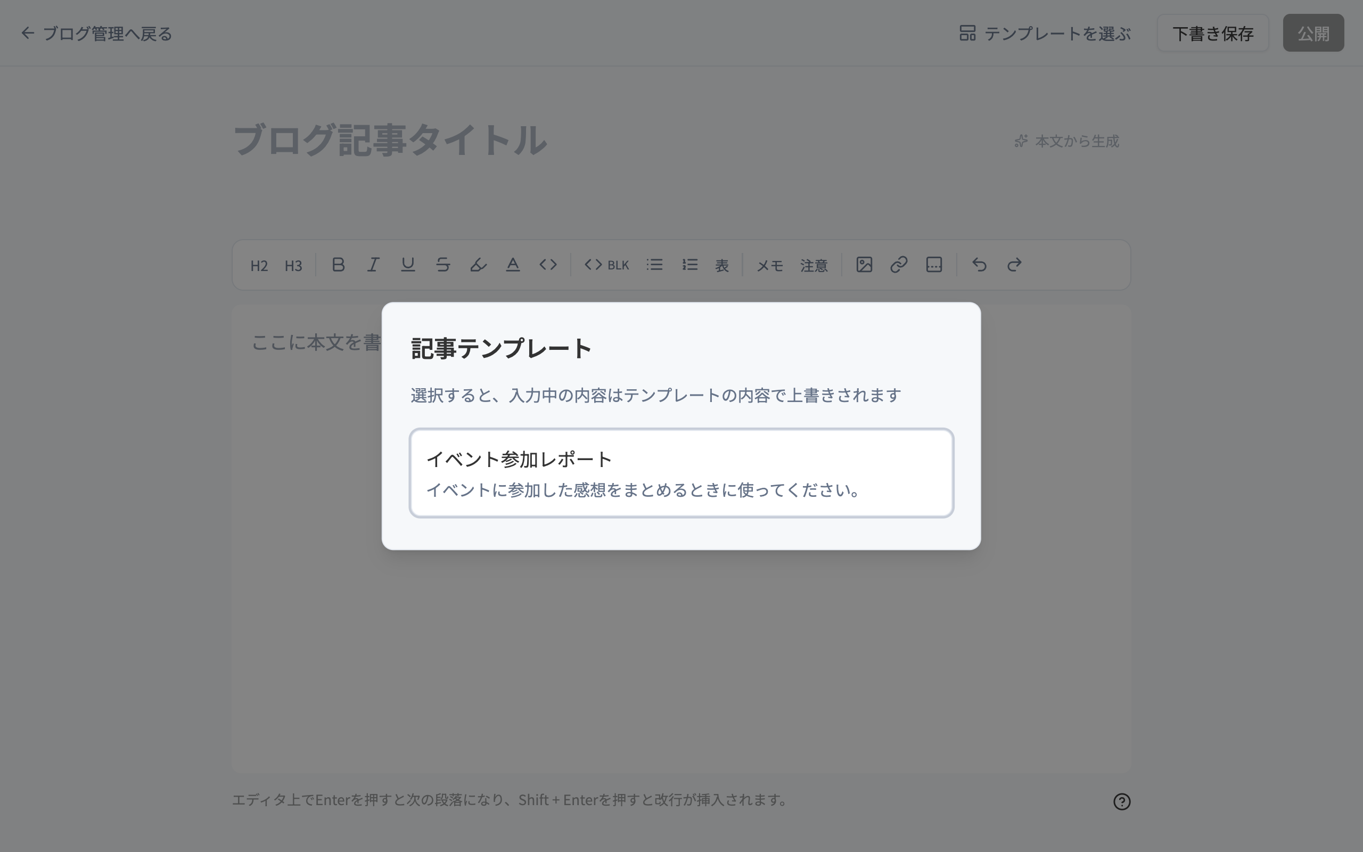Insert a code block (BLK)

tap(606, 265)
